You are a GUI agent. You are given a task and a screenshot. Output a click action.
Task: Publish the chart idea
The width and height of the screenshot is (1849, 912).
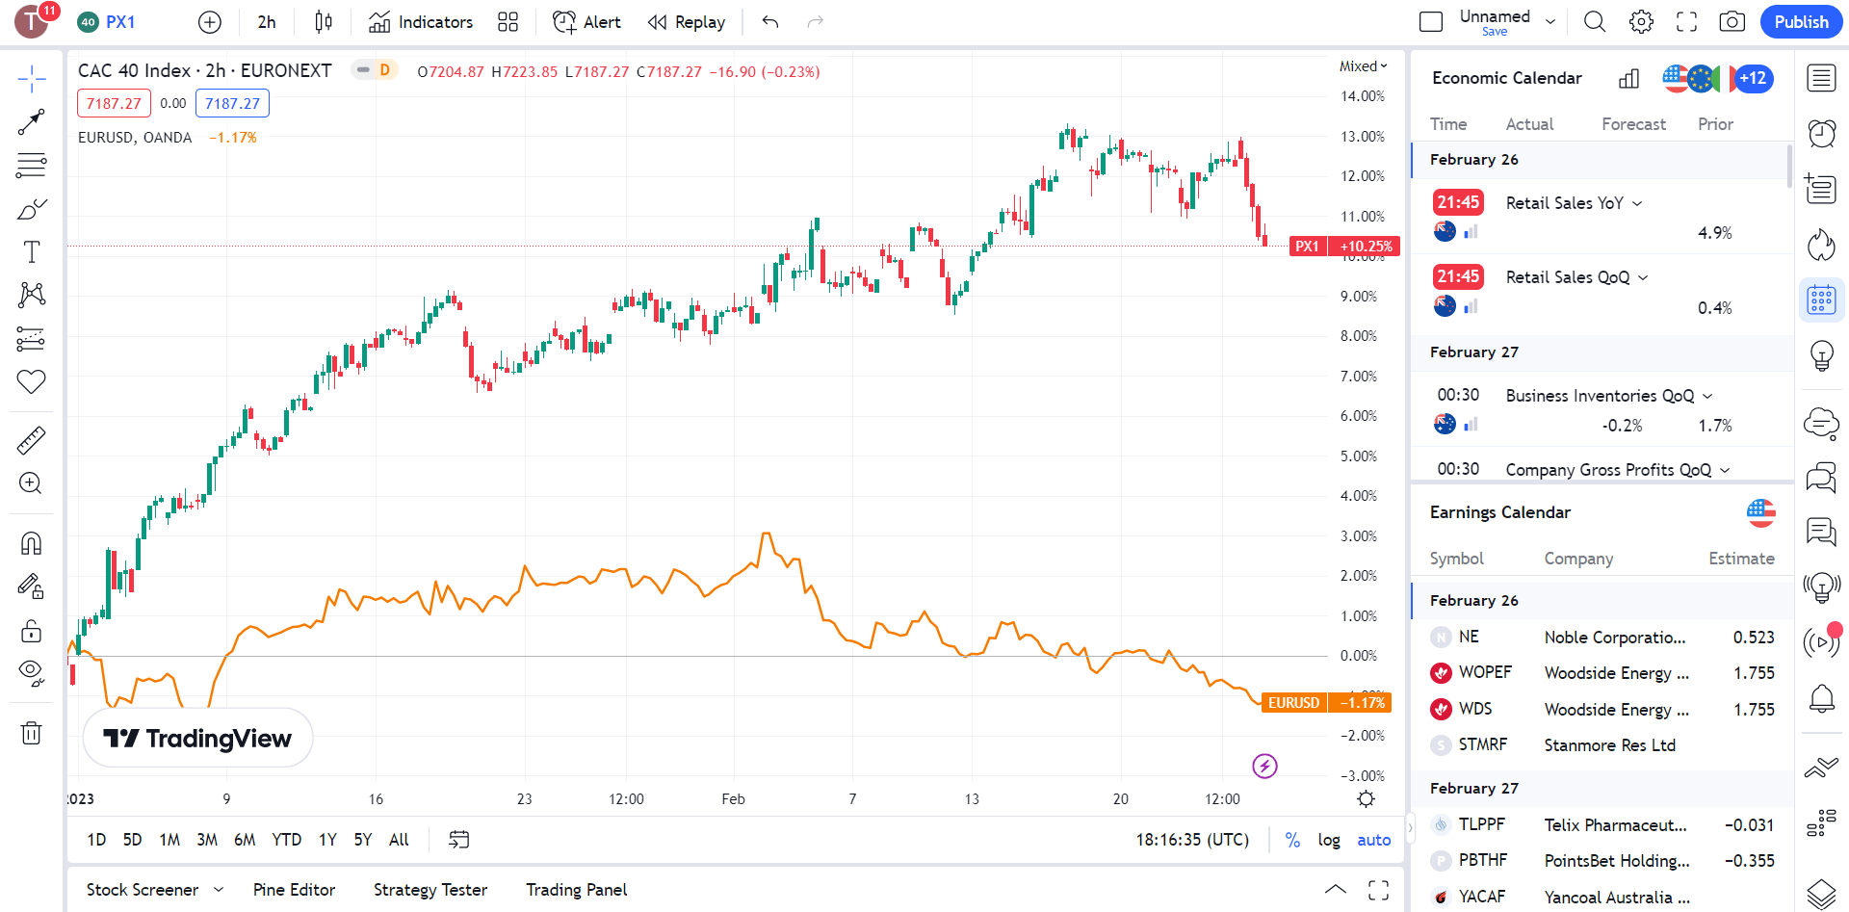click(1801, 22)
